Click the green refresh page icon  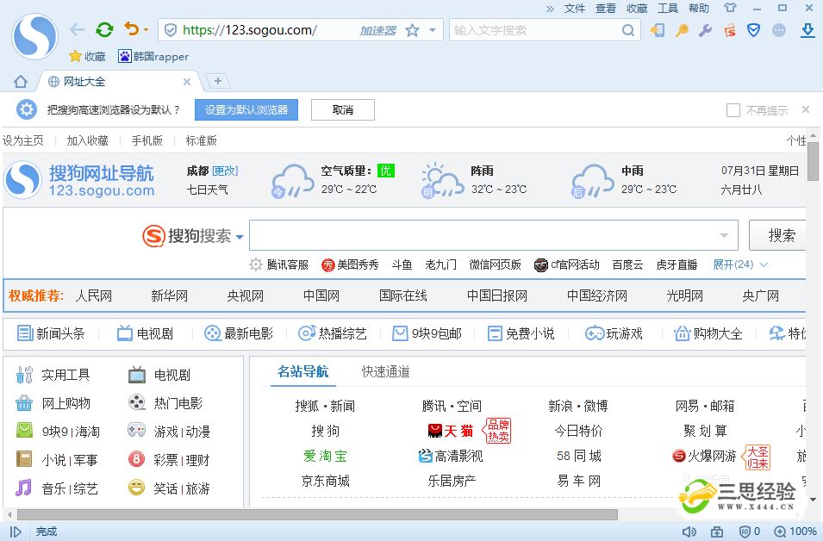(x=104, y=30)
